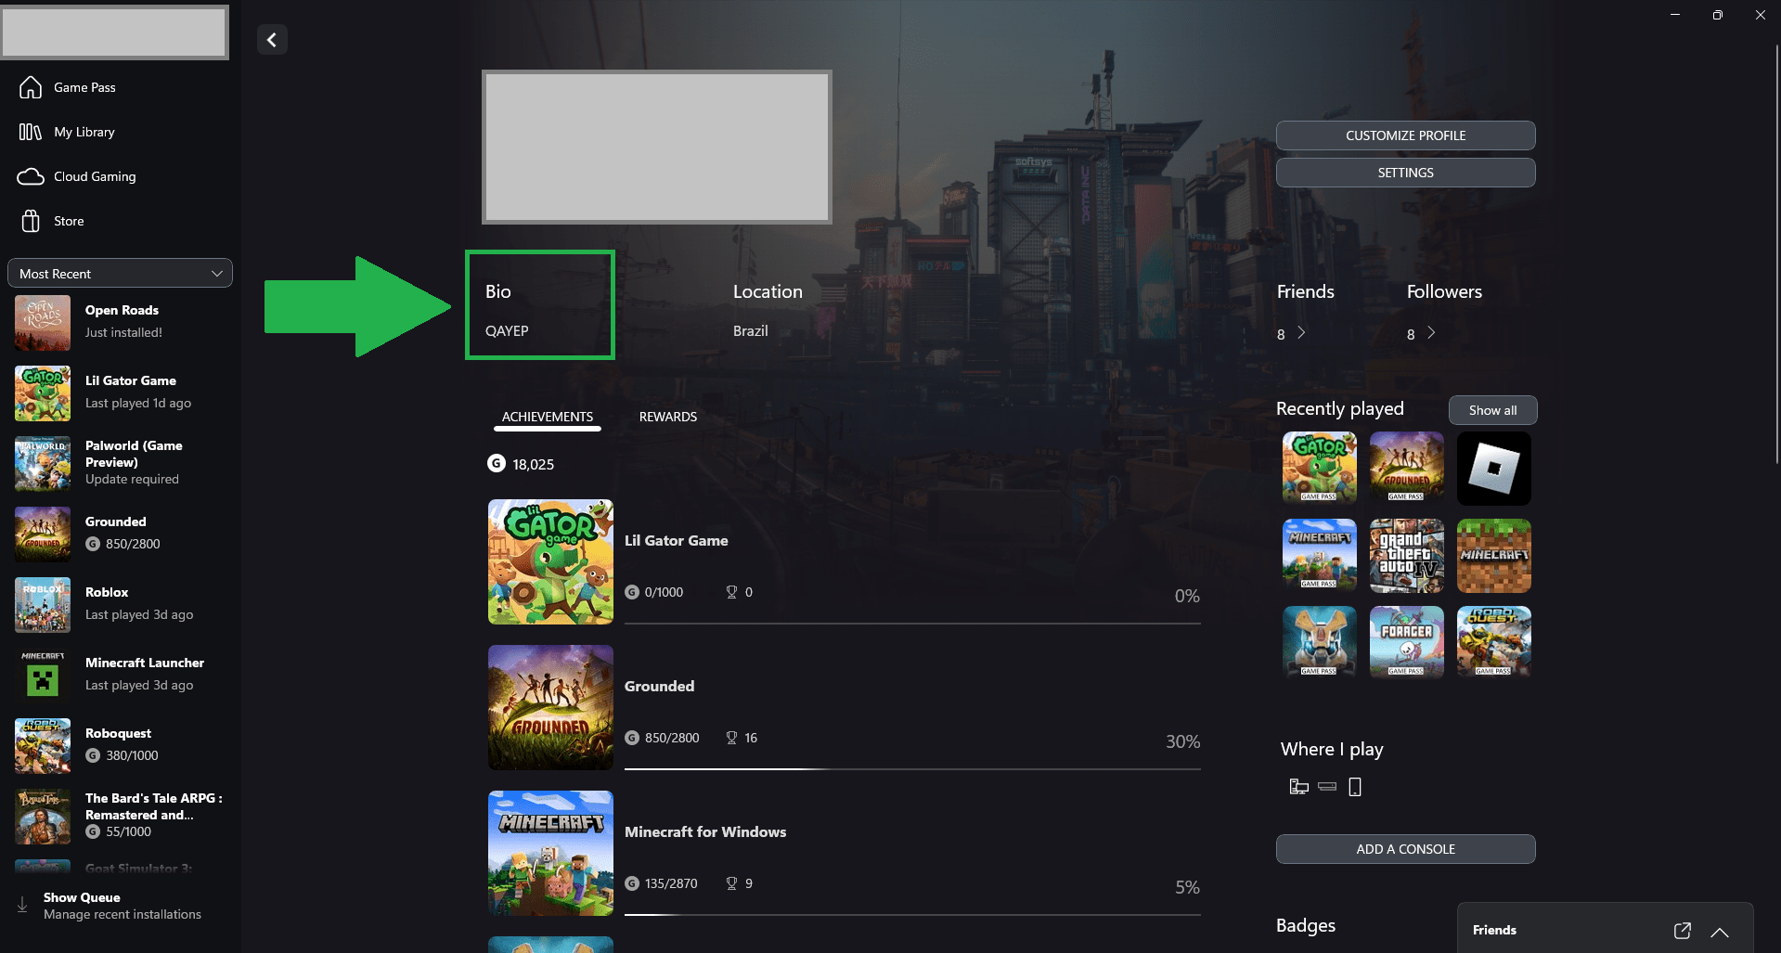Screen dimensions: 1781x953
Task: Expand the Friends panel chevron
Action: point(1720,932)
